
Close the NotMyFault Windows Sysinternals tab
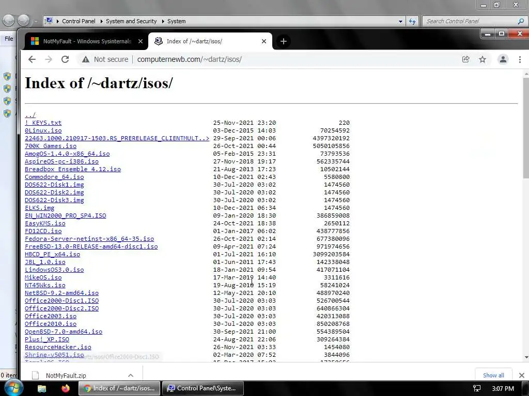coord(141,41)
